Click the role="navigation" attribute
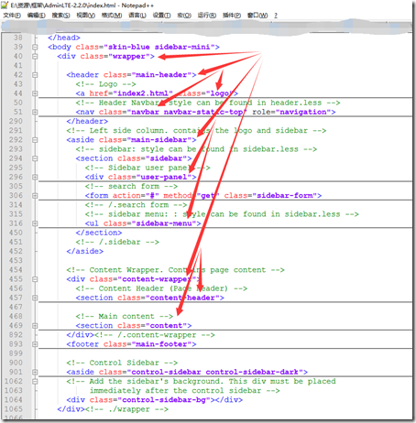Screen dimensions: 416x423 (291, 112)
